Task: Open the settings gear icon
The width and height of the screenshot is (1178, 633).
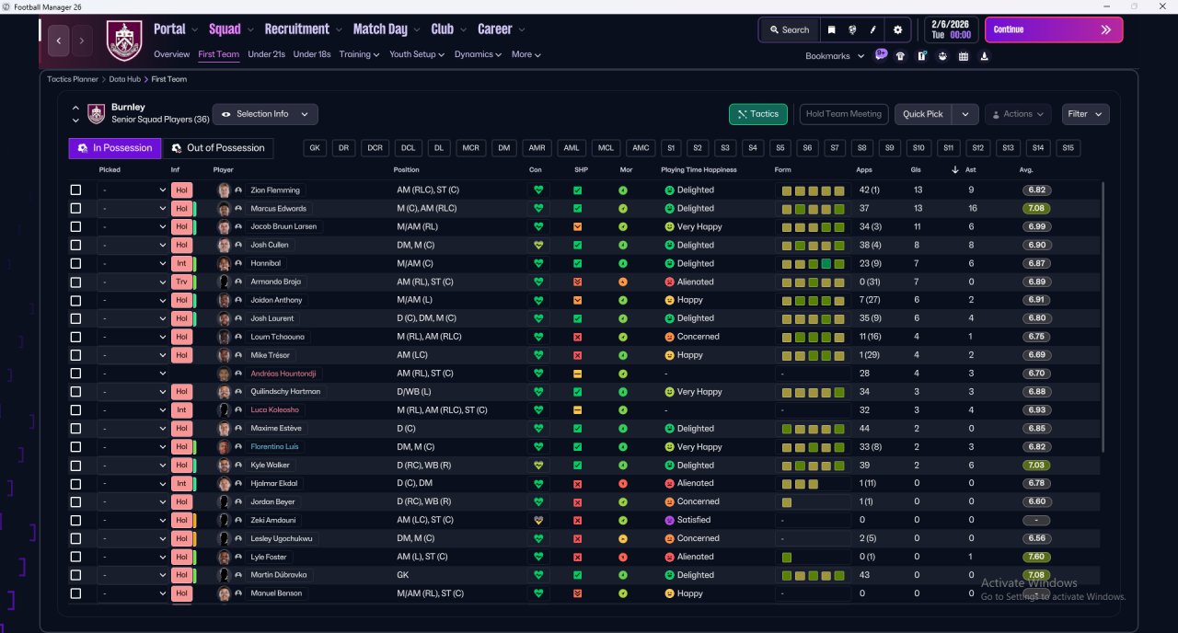Action: pos(897,29)
